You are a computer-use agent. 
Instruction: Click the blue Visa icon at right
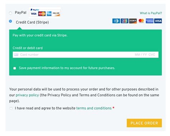158,21
